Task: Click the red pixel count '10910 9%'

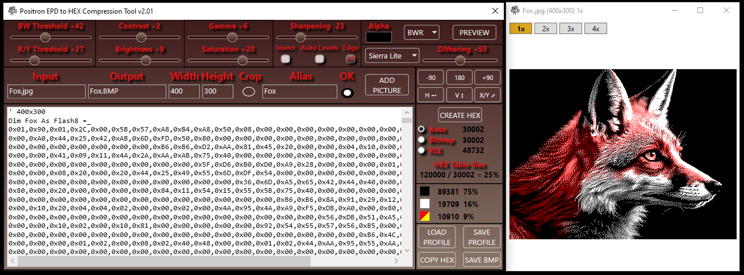Action: 455,217
